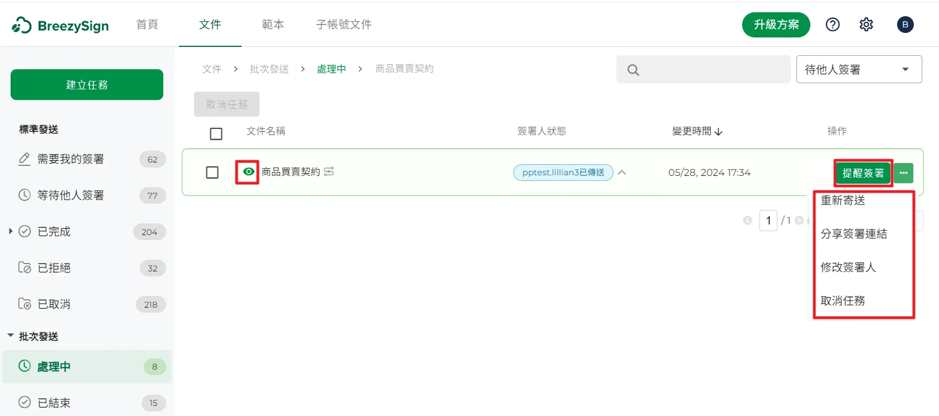Click the batch-send icon beside 商品買賣契約
Viewport: 939px width, 416px height.
point(329,171)
